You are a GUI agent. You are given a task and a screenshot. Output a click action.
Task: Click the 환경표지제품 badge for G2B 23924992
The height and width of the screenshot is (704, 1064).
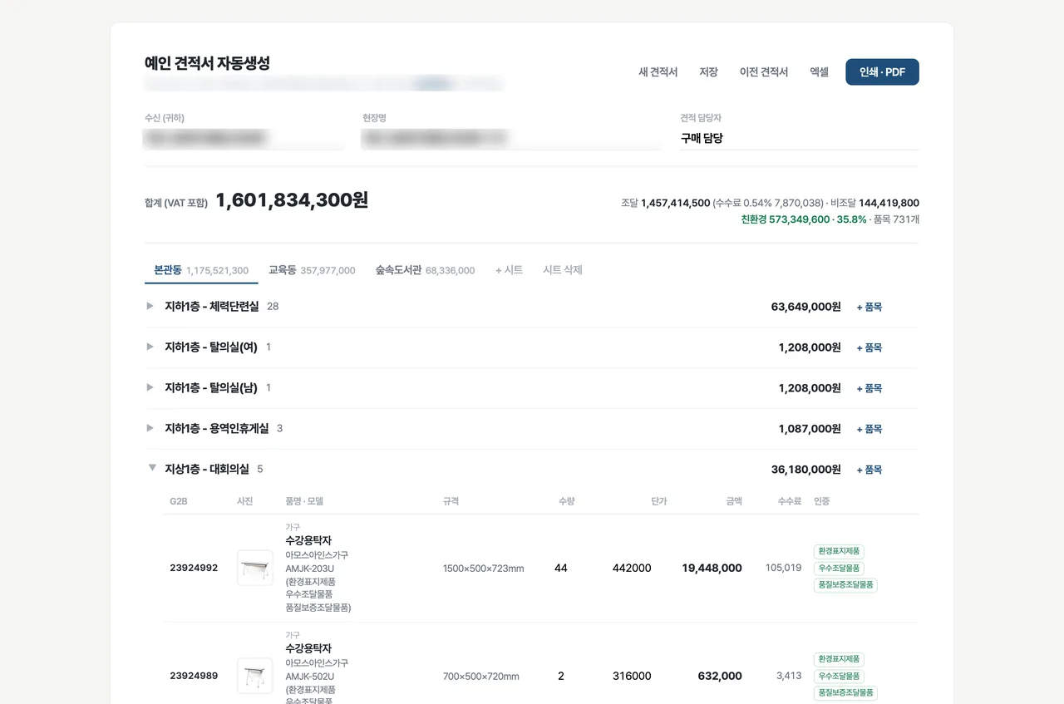tap(839, 551)
